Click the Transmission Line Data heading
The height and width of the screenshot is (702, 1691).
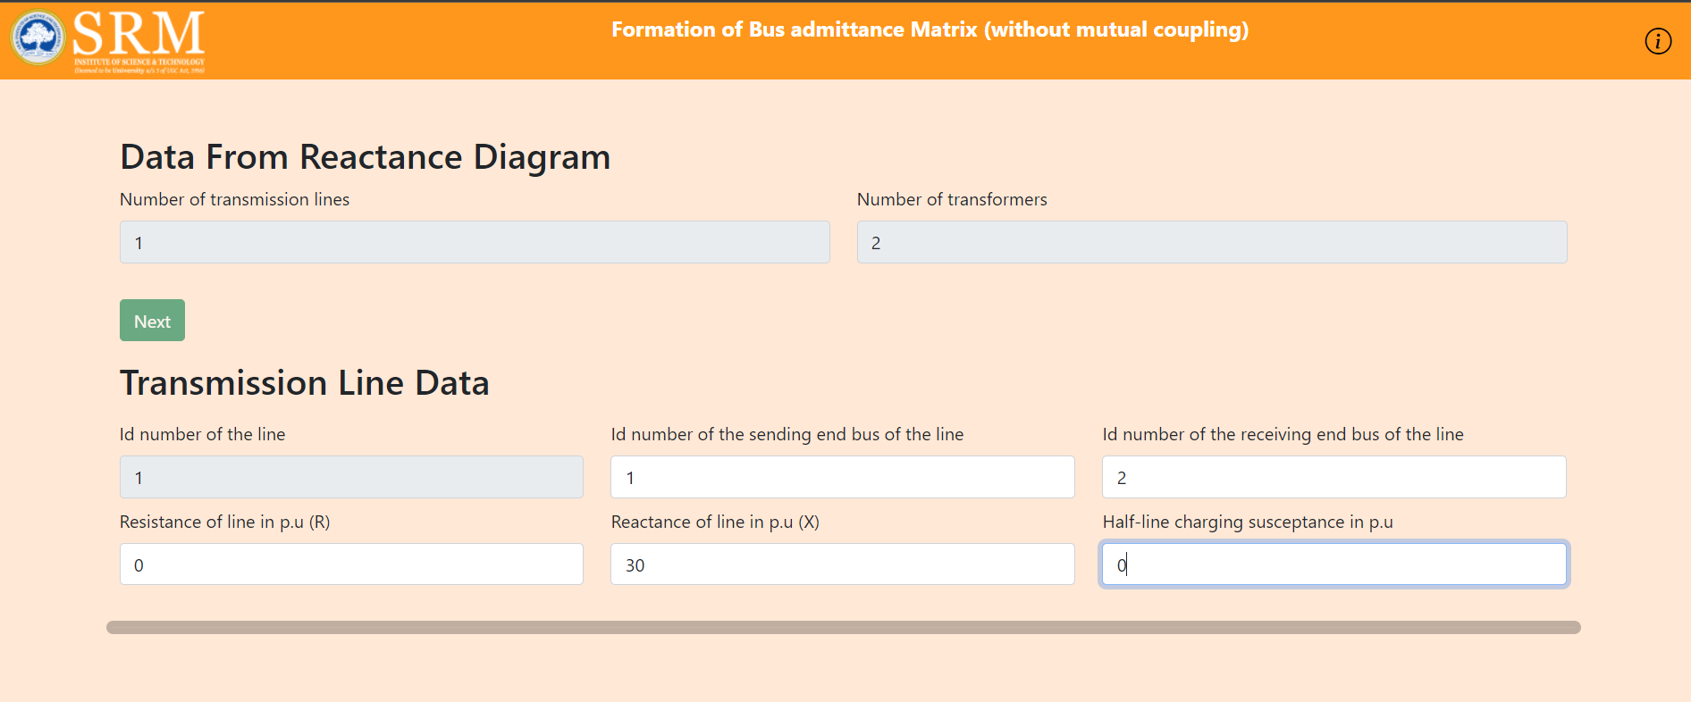point(305,383)
